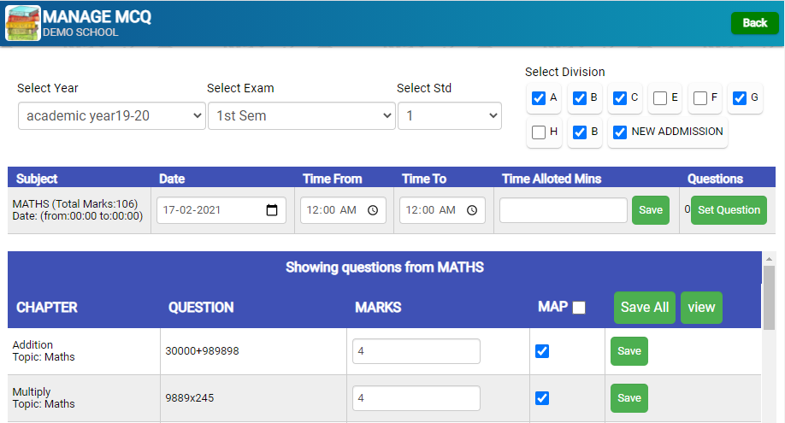
Task: Expand the Select Exam dropdown
Action: (x=301, y=115)
